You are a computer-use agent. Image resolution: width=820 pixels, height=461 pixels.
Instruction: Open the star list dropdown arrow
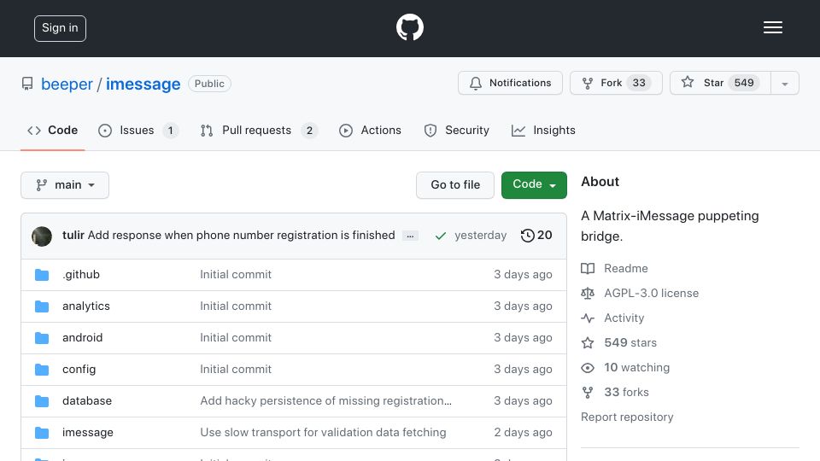784,83
